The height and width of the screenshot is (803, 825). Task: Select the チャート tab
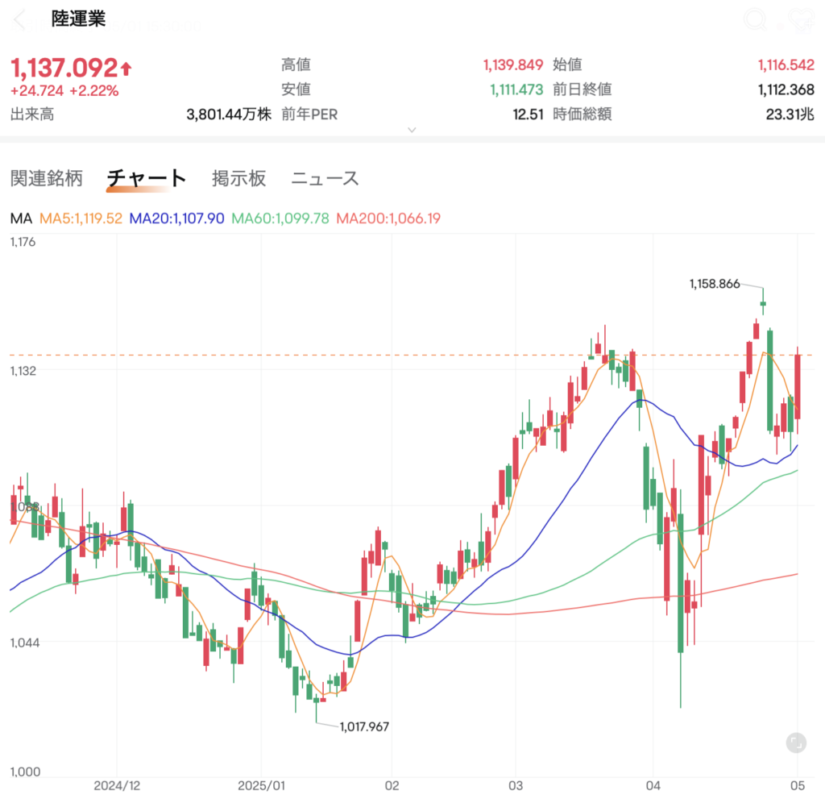point(147,178)
